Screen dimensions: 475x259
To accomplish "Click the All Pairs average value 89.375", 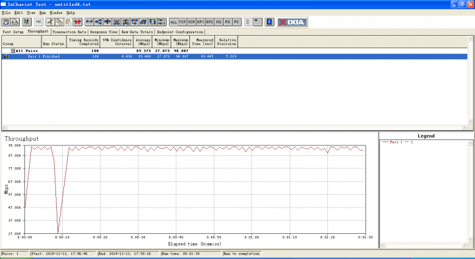I will click(144, 51).
